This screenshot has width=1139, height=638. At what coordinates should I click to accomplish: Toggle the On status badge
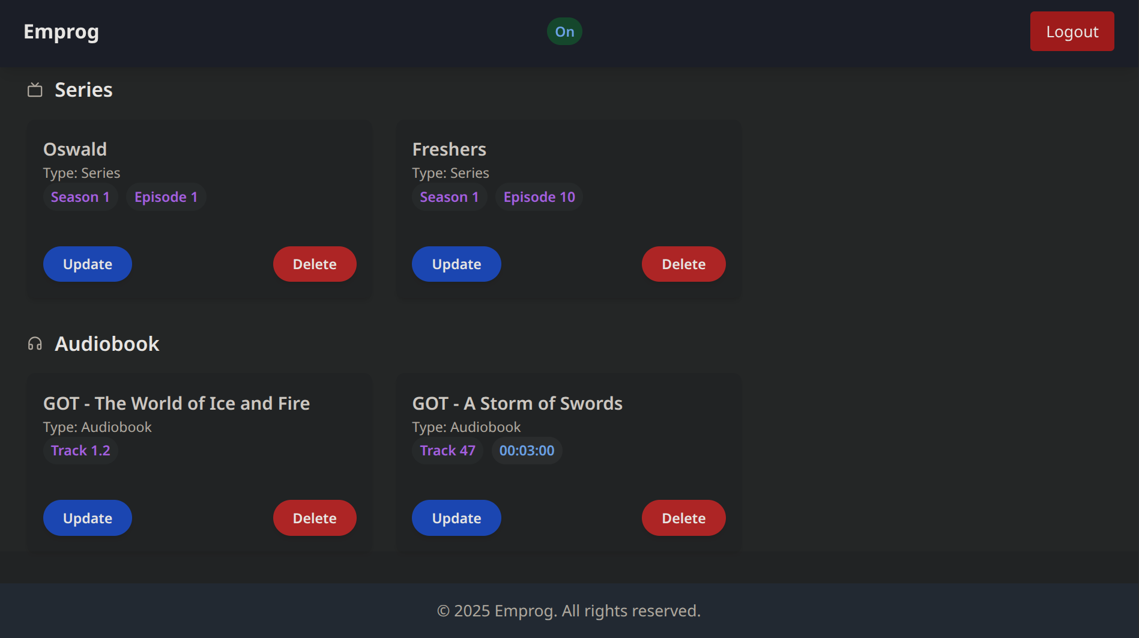564,31
